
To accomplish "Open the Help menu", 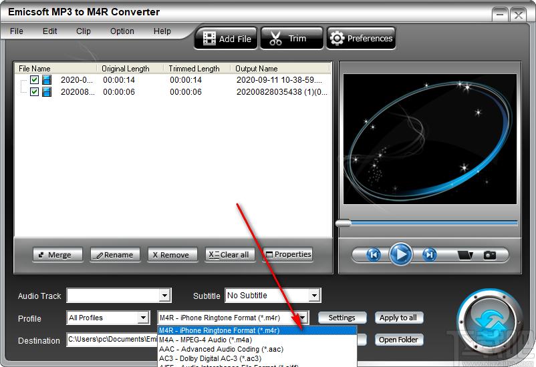I will click(x=162, y=31).
